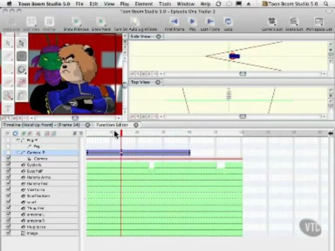Select the circular rotate tool
This screenshot has height=251, width=335.
coord(22,69)
